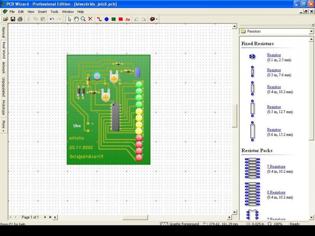This screenshot has height=236, width=315.
Task: Activate the Zoom magnifier tool
Action: (x=83, y=19)
